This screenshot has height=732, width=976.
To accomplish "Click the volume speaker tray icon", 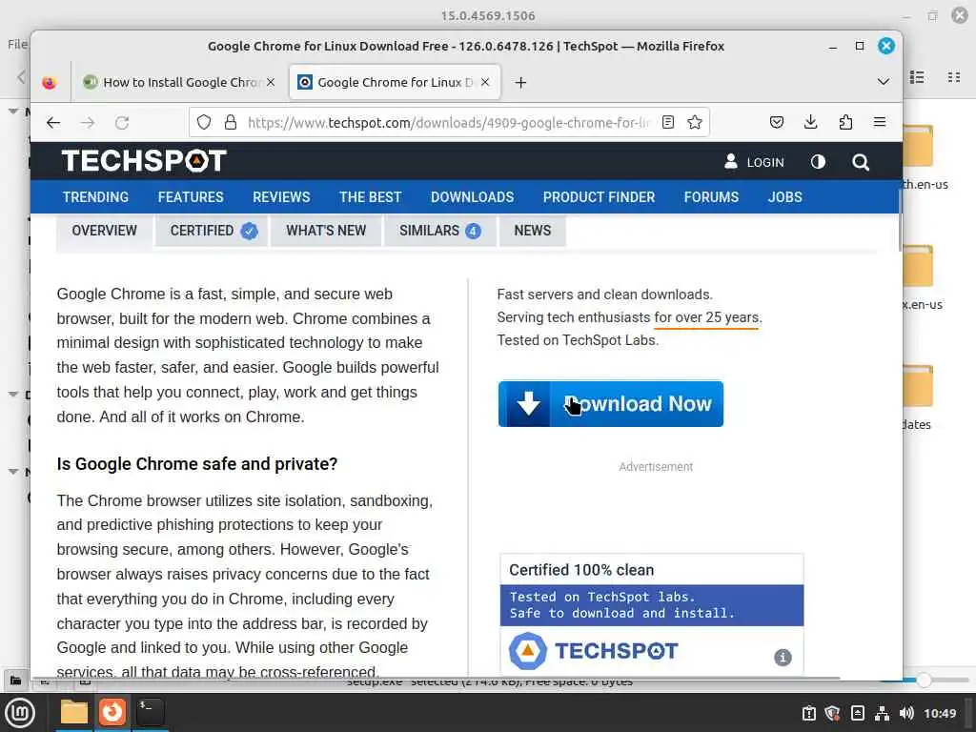I will (906, 713).
